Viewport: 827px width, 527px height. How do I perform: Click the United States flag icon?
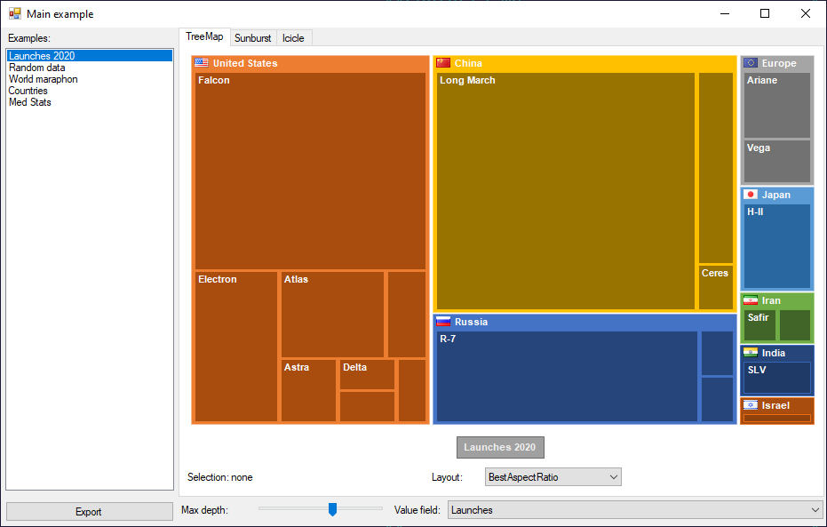click(201, 63)
